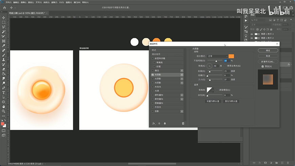Click the orange inner shadow color swatch
The width and height of the screenshot is (295, 166).
pyautogui.click(x=232, y=56)
